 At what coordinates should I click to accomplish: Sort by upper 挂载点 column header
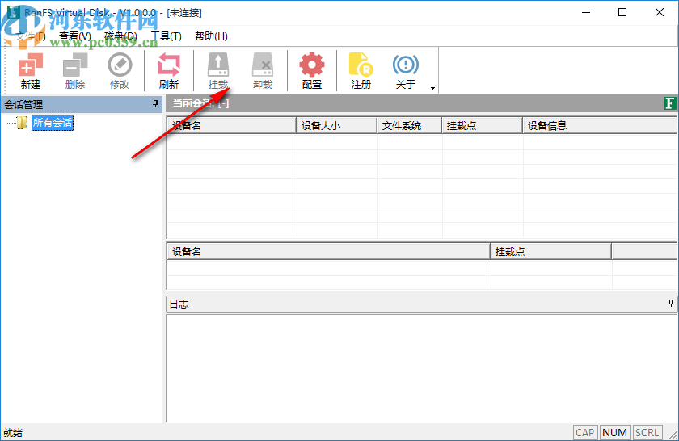coord(483,125)
